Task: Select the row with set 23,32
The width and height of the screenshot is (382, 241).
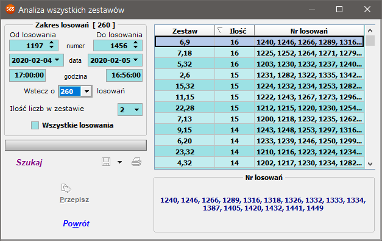Action: click(x=259, y=152)
